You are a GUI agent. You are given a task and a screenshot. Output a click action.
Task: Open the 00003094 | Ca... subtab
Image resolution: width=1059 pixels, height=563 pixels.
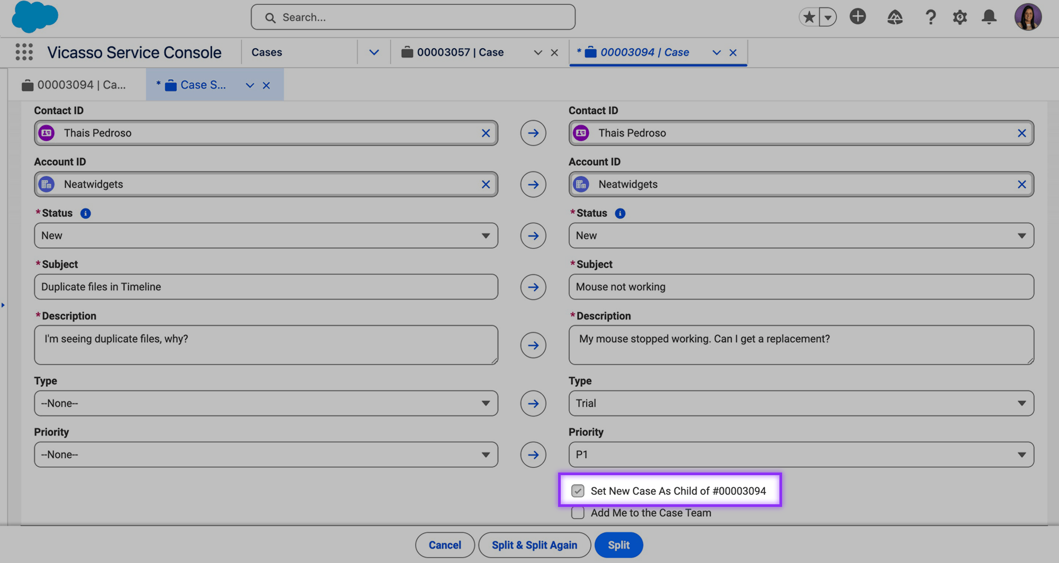74,85
